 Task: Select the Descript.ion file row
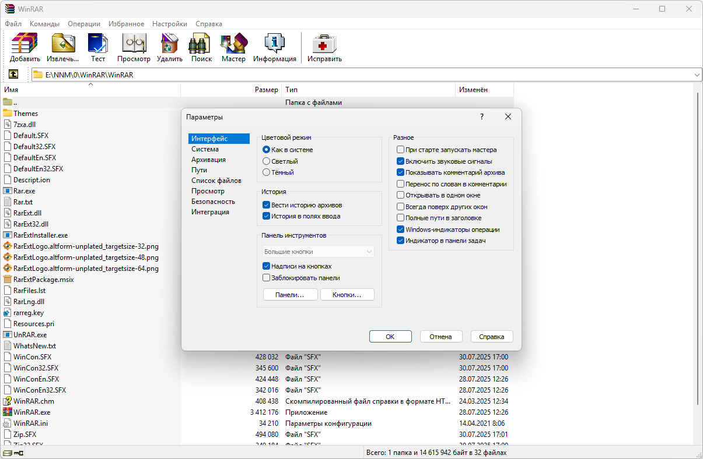click(x=32, y=179)
